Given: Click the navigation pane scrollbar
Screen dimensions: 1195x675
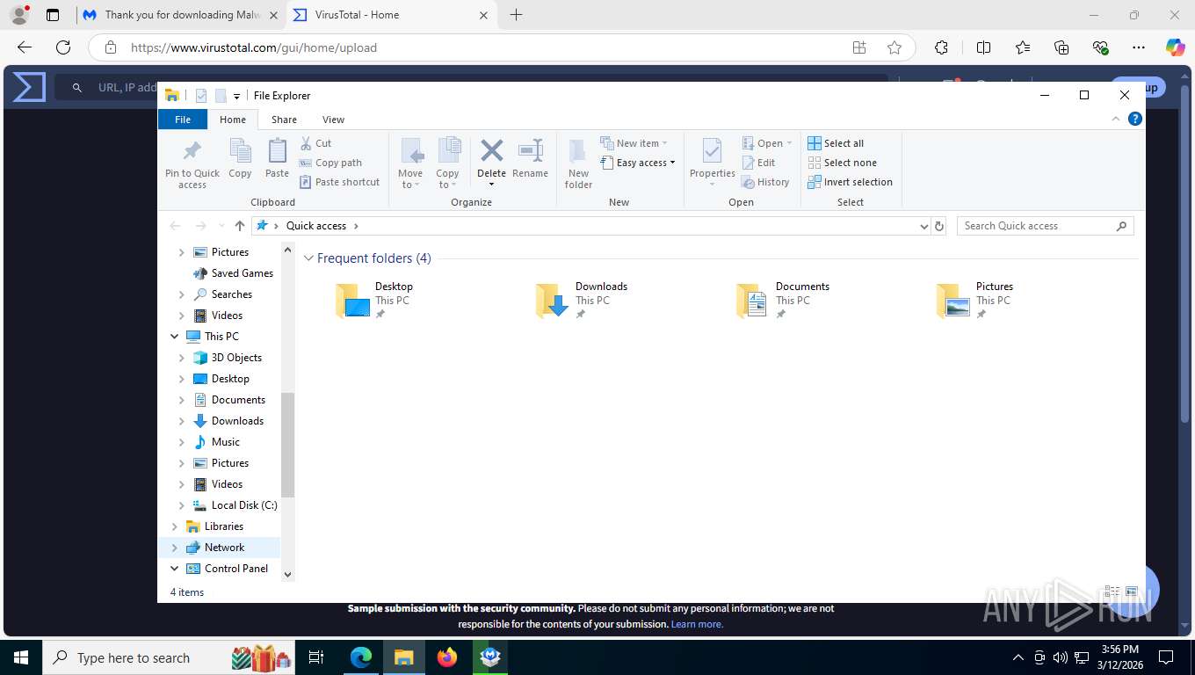Looking at the screenshot, I should [x=287, y=444].
